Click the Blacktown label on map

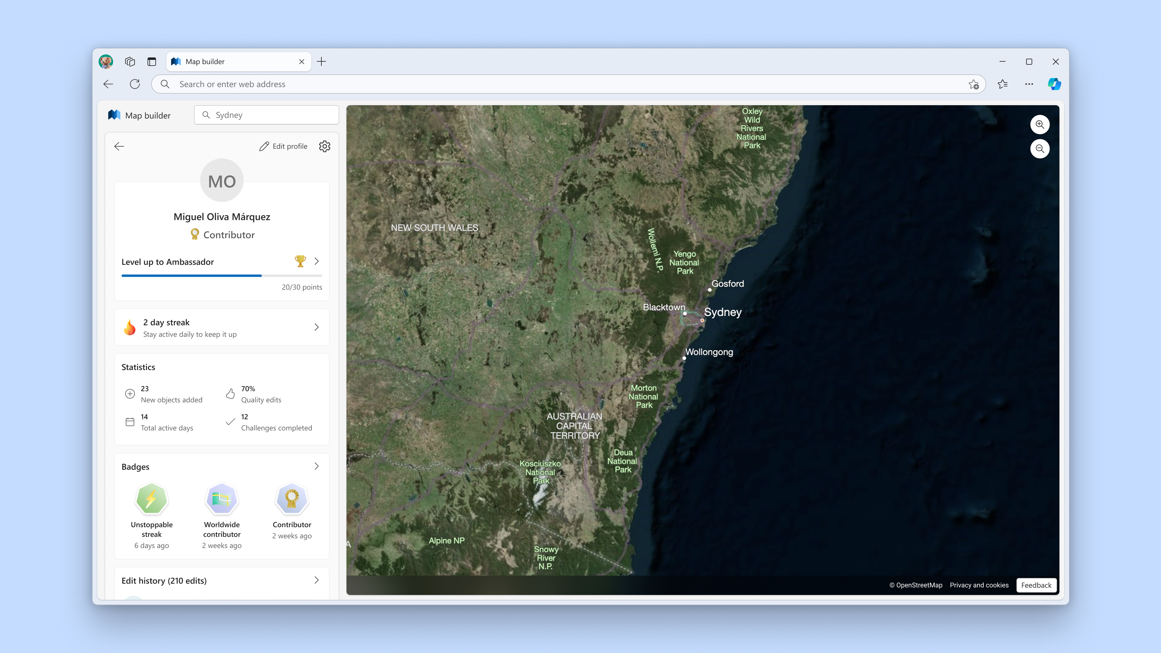[x=663, y=307]
